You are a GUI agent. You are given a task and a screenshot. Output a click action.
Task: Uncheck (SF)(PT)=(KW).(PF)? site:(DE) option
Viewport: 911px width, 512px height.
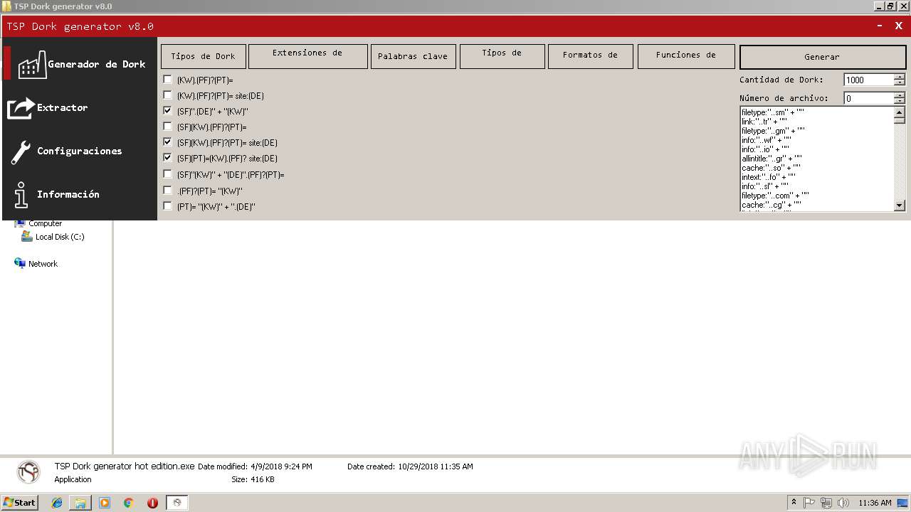click(167, 158)
